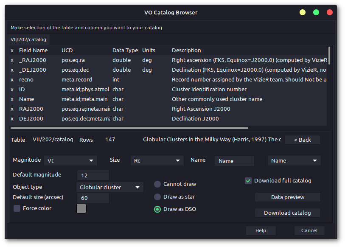345x247 pixels.
Task: Select the Declination J2000 description
Action: pos(195,119)
